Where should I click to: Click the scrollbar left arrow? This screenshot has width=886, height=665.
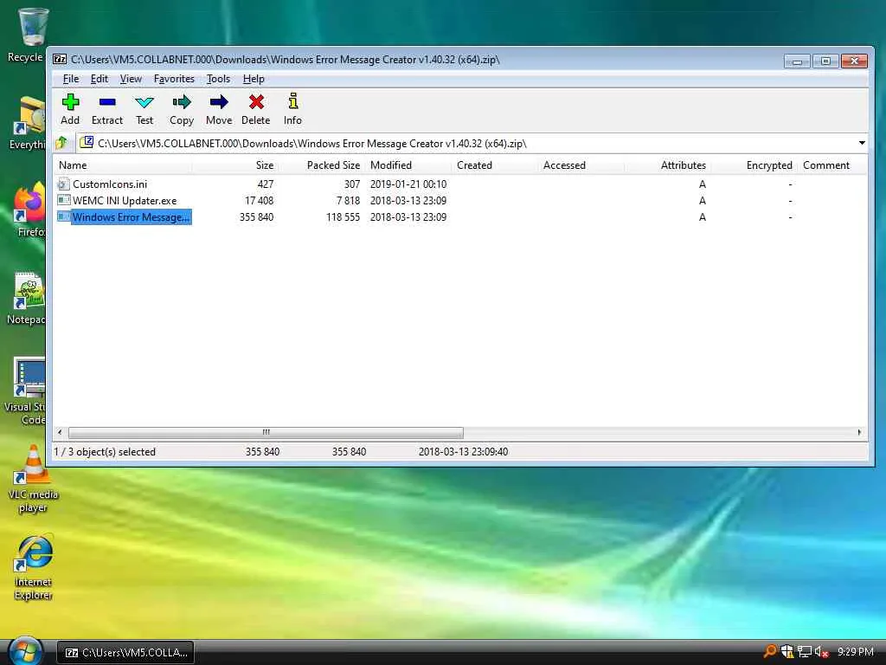point(60,433)
